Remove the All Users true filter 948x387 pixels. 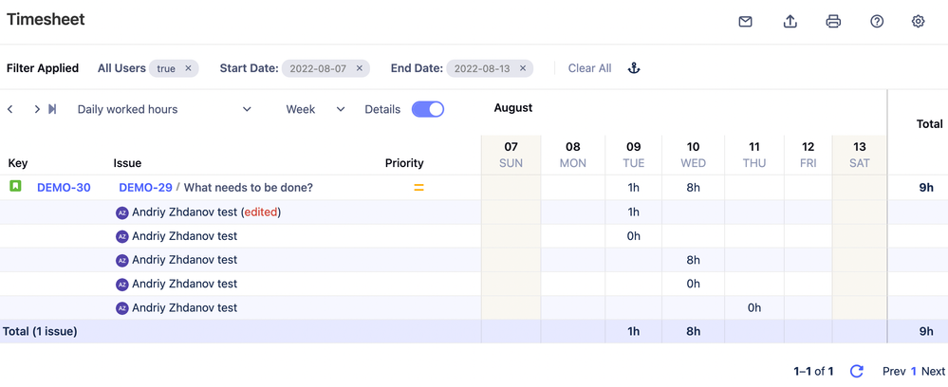[x=188, y=68]
